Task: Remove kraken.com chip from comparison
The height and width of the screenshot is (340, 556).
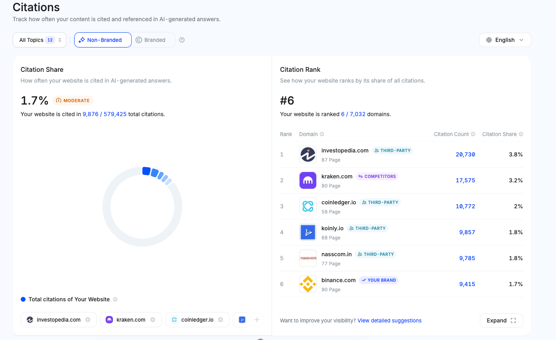Action: 153,320
